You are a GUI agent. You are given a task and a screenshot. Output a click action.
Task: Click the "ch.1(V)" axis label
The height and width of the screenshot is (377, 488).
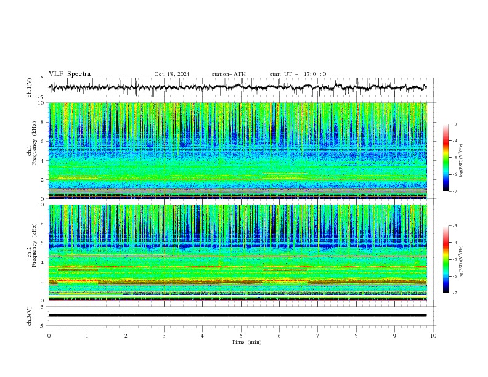coord(30,87)
